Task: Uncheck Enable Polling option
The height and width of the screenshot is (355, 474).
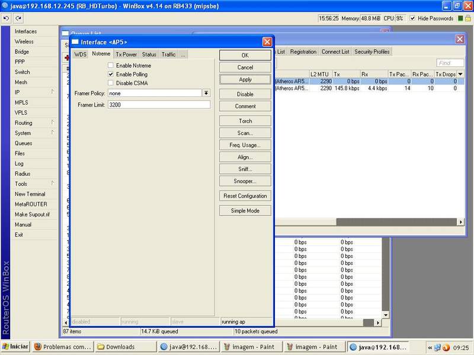Action: (111, 75)
